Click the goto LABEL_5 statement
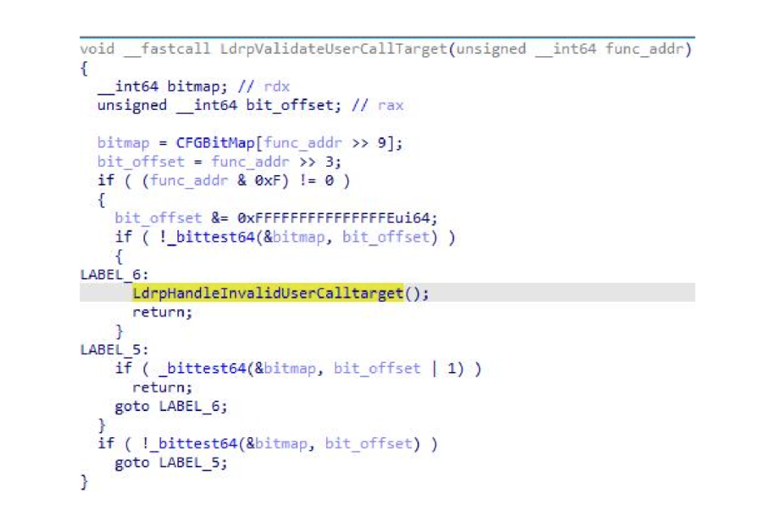Viewport: 766px width, 512px height. tap(171, 463)
